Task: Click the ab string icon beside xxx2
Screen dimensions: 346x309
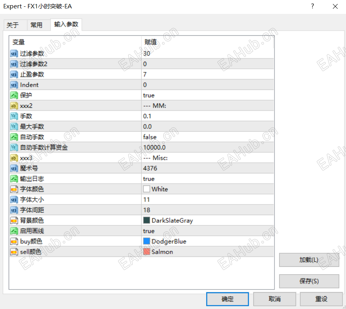Action: 13,105
